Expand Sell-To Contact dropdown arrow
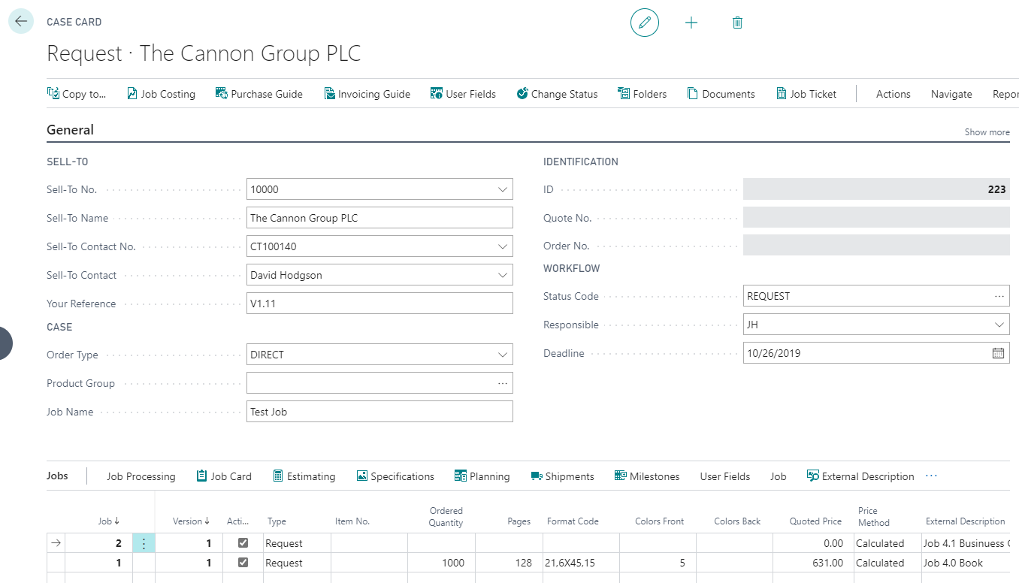This screenshot has height=583, width=1019. pyautogui.click(x=503, y=275)
